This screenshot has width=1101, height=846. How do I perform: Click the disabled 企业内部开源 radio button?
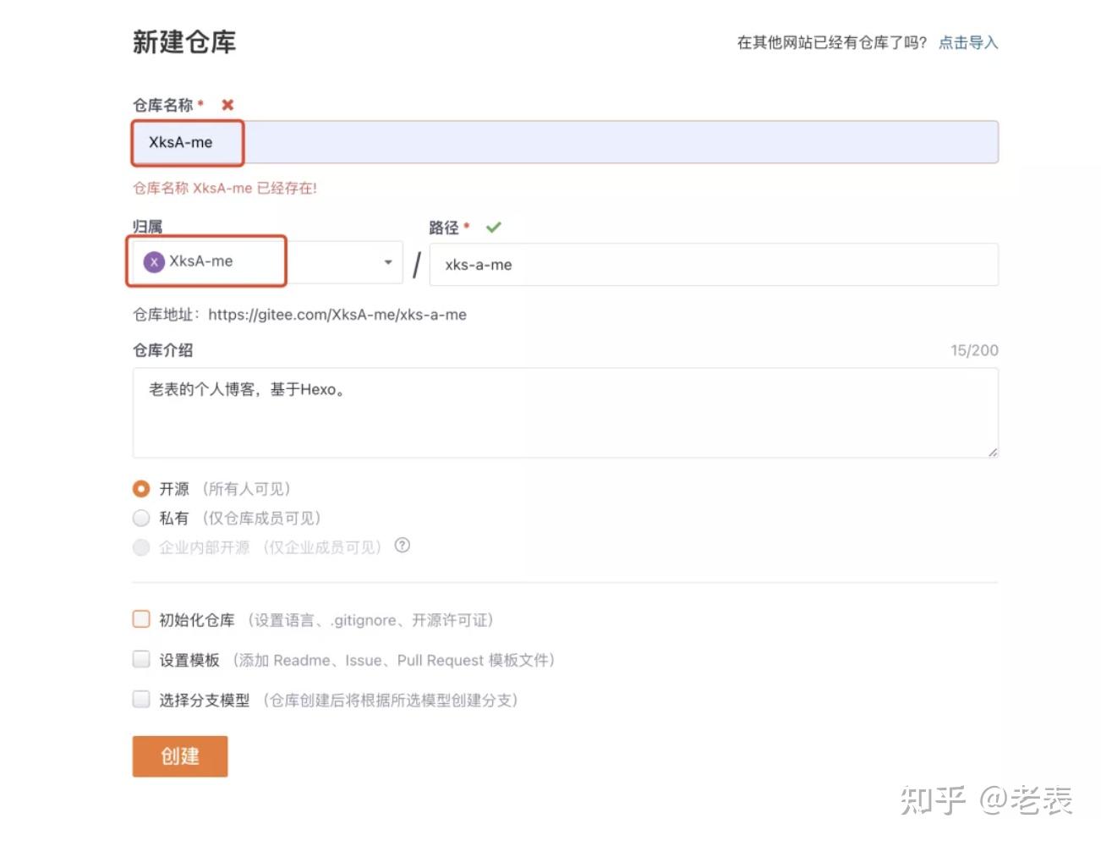click(x=141, y=547)
